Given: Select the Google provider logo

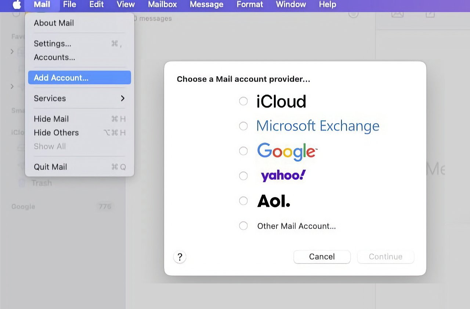Looking at the screenshot, I should 287,151.
